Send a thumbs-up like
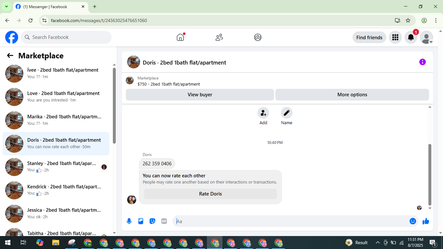443x249 pixels. [426, 221]
